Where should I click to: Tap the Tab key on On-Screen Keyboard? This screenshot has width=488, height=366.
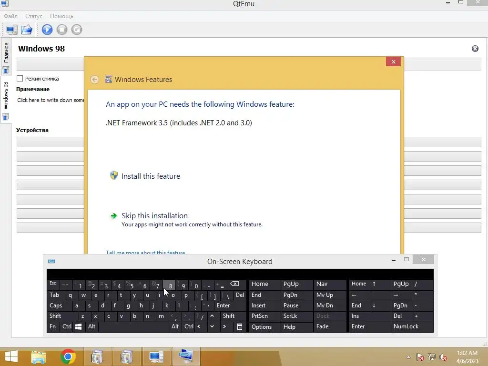pyautogui.click(x=55, y=295)
